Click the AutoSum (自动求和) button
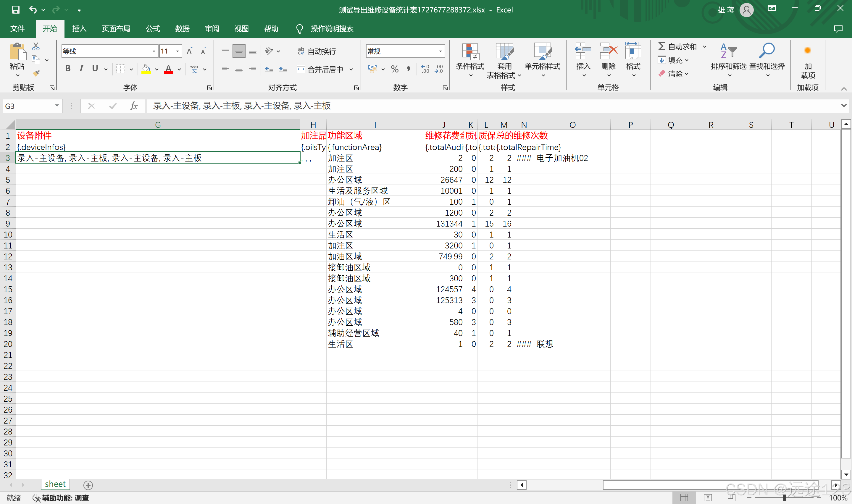The width and height of the screenshot is (852, 504). (x=677, y=46)
